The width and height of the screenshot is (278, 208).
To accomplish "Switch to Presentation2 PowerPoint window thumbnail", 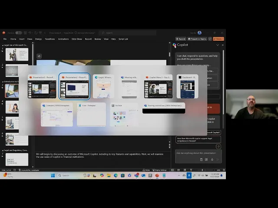I will [x=74, y=87].
